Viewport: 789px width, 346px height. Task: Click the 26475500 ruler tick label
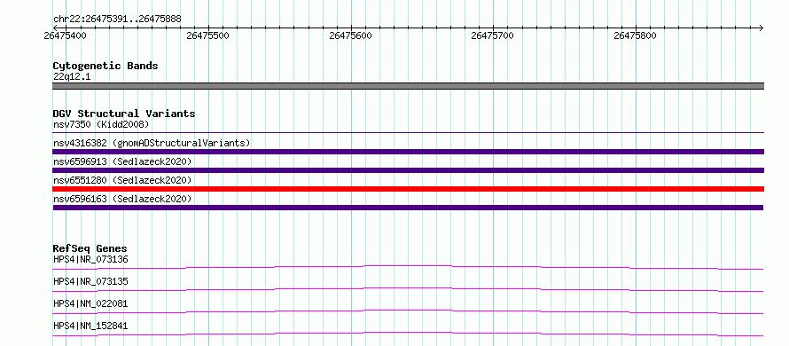point(207,35)
